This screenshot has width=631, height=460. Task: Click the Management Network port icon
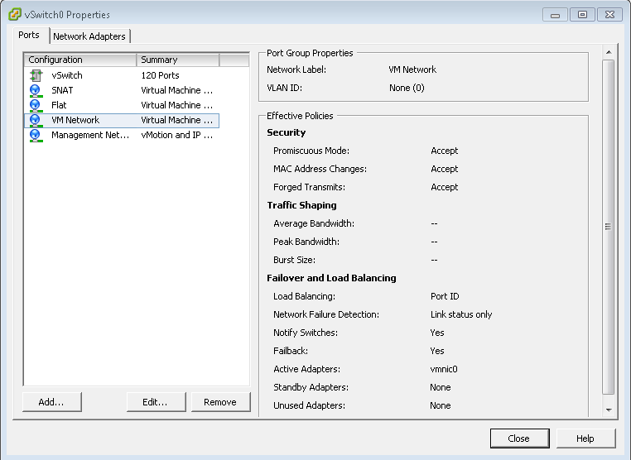pyautogui.click(x=35, y=135)
